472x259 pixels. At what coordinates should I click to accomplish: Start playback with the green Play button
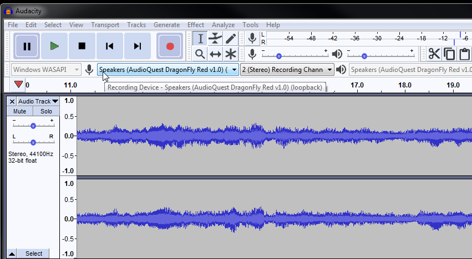coord(54,46)
